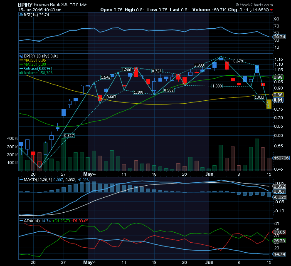Click the blue MACD(12,26,9) legend swatch
This screenshot has height=266, width=291.
[21, 179]
